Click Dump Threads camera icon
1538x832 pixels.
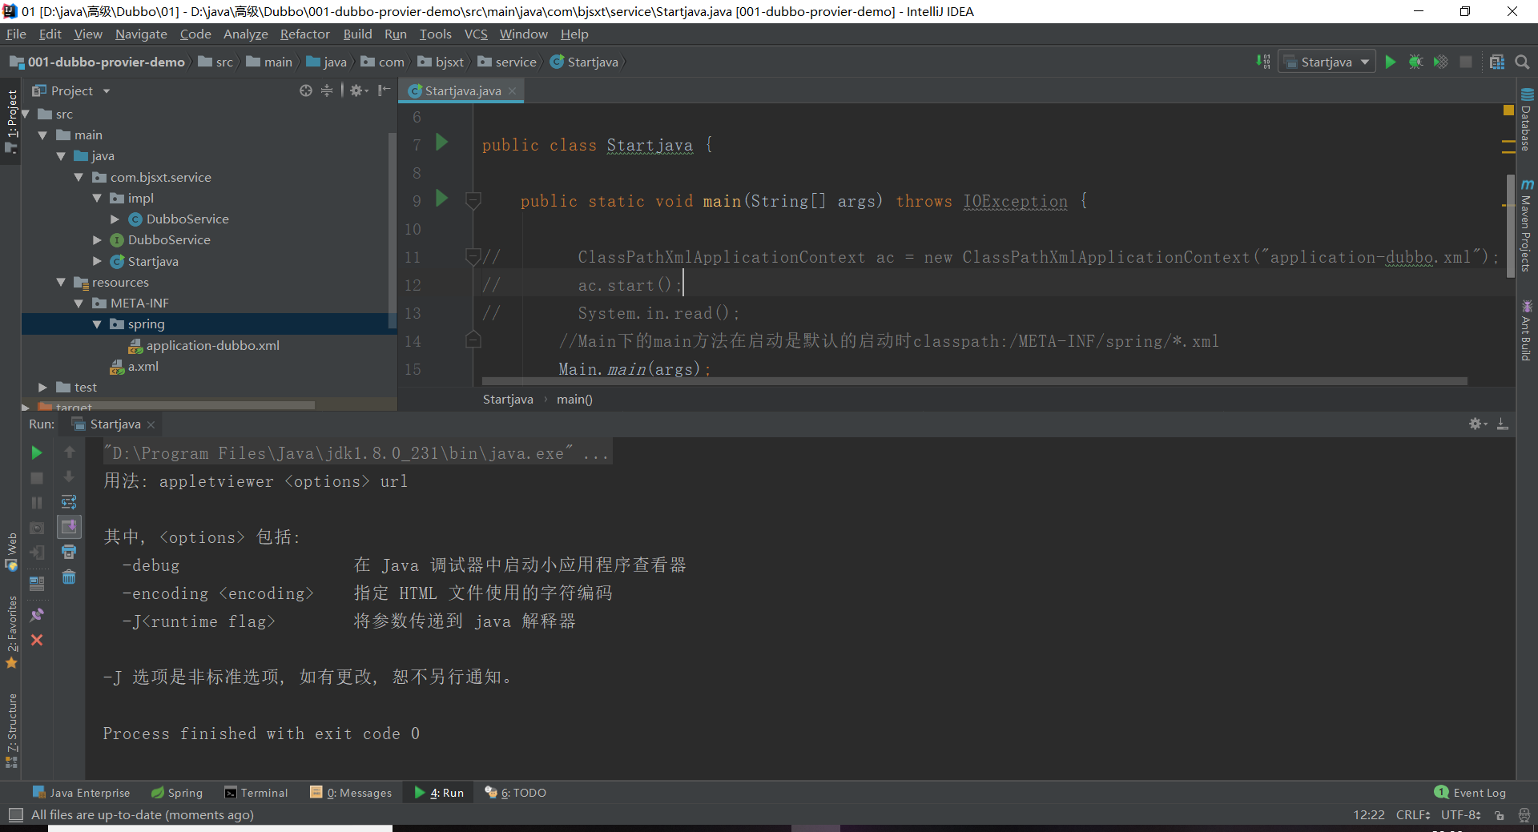[x=37, y=528]
